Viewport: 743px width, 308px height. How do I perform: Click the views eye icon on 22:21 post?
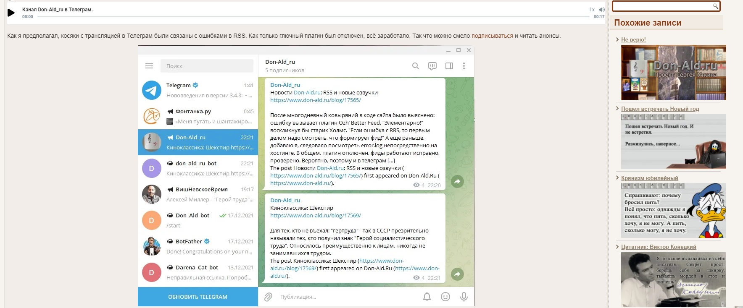[x=416, y=278]
